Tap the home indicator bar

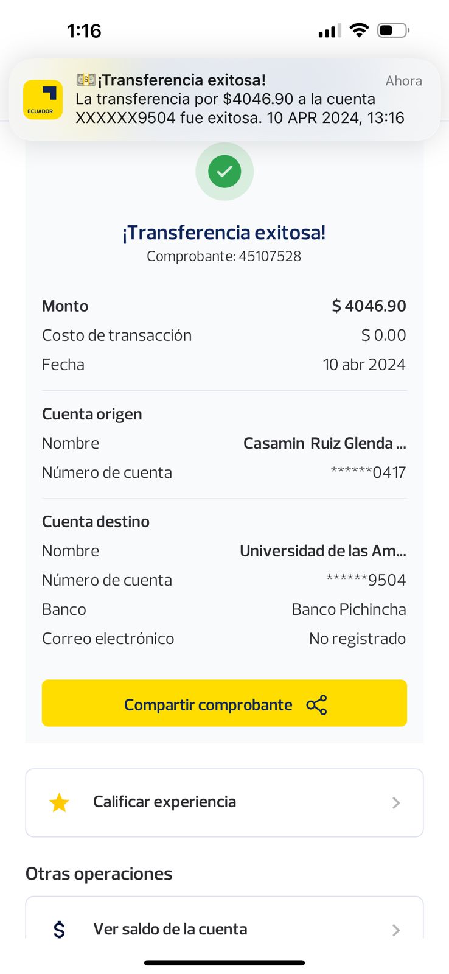click(x=224, y=962)
